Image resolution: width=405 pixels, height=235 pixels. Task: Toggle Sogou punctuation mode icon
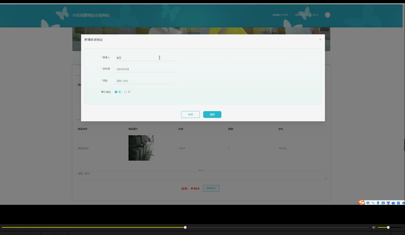pyautogui.click(x=373, y=203)
